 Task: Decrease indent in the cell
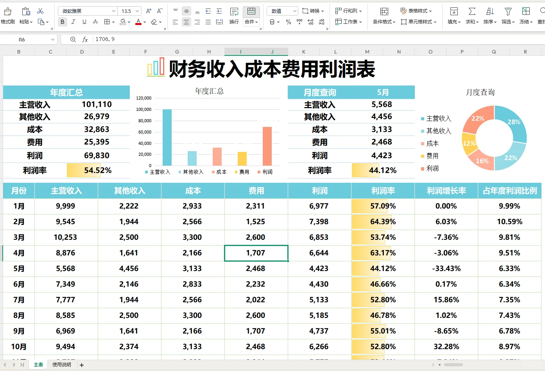208,11
